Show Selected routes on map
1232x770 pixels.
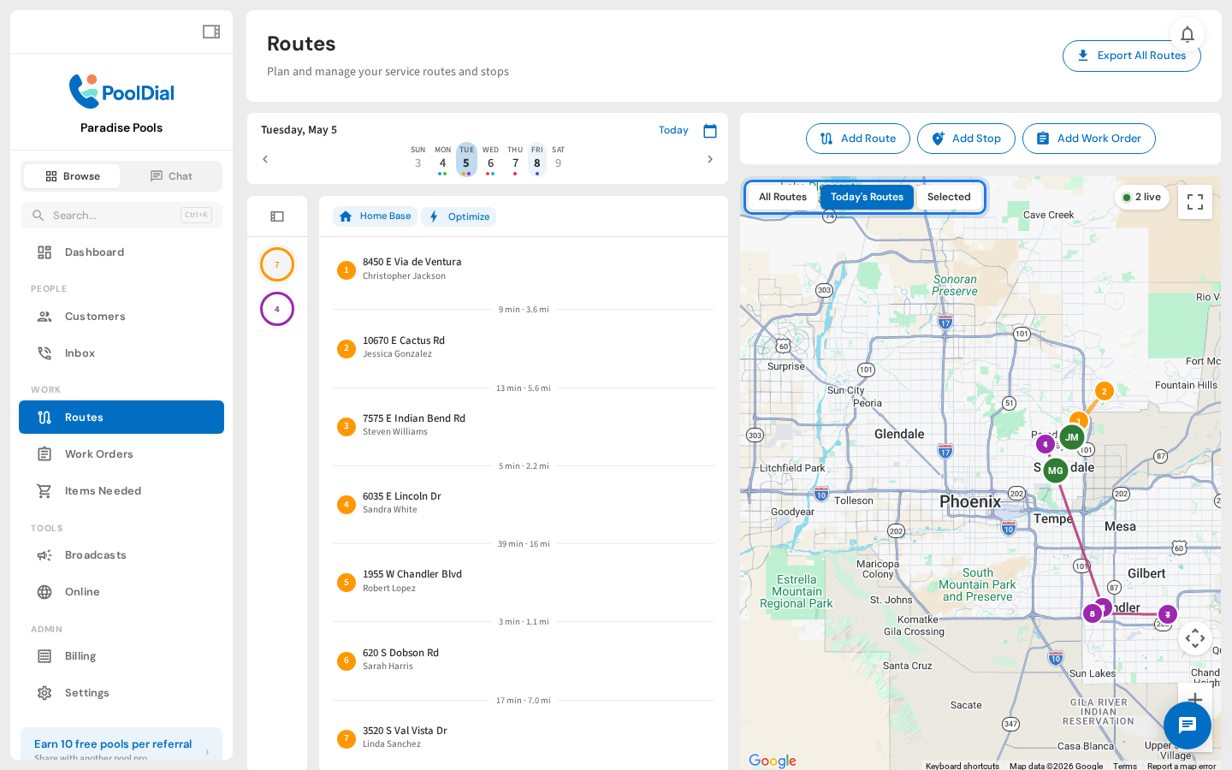click(949, 197)
